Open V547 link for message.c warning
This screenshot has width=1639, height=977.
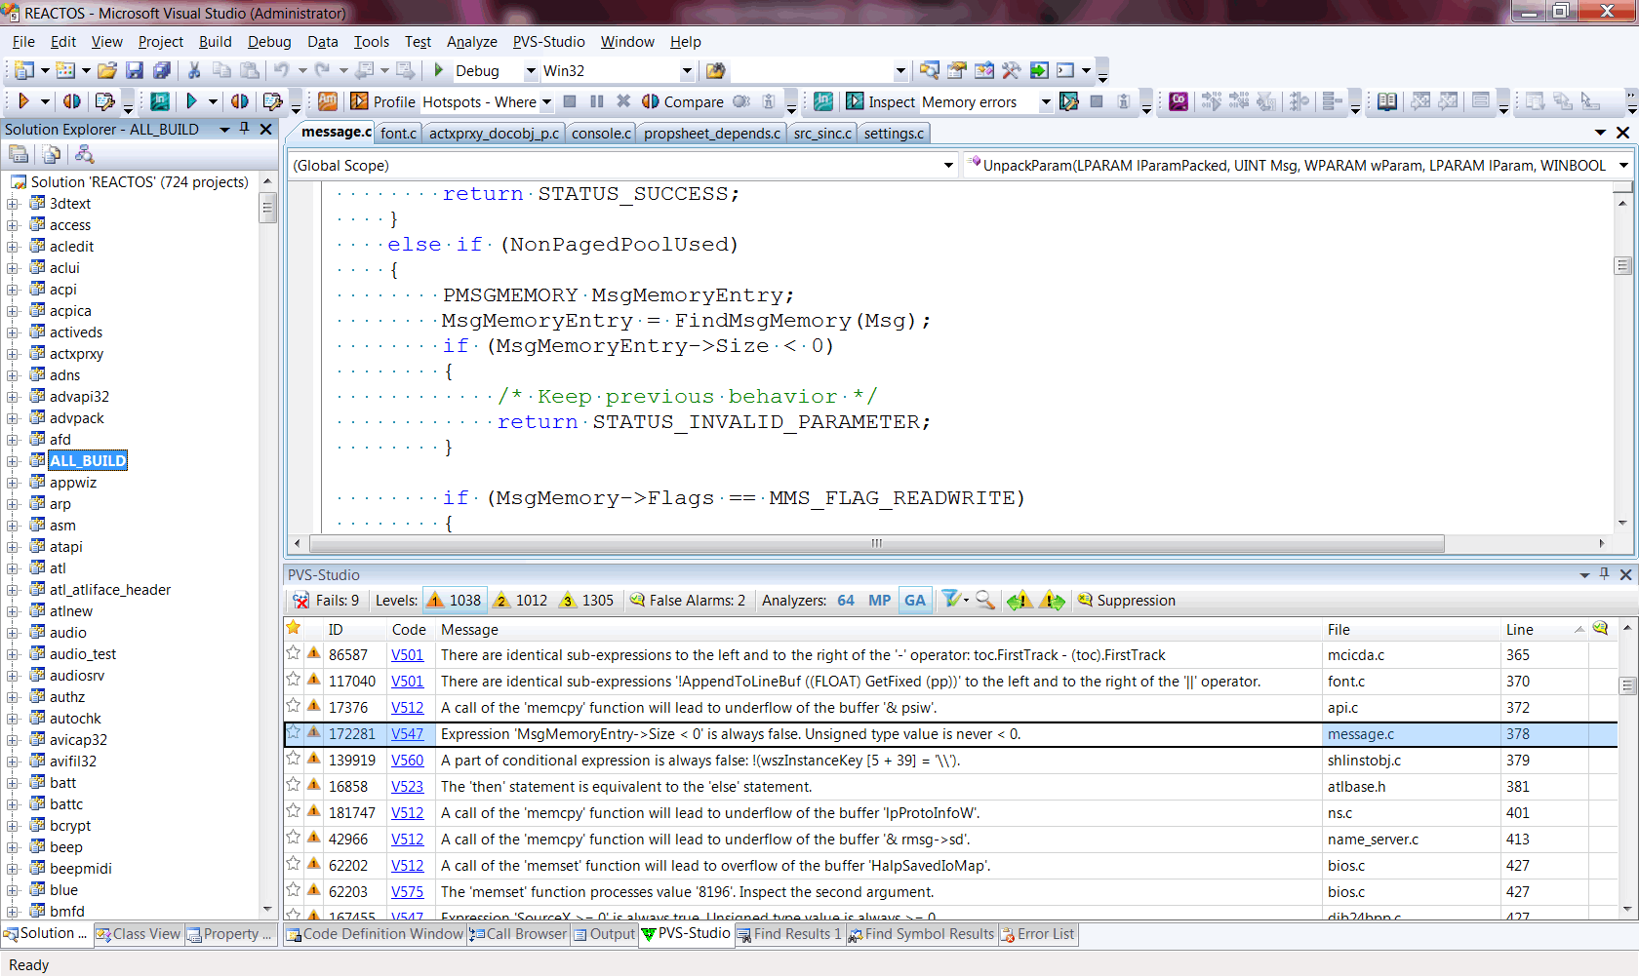click(x=408, y=734)
